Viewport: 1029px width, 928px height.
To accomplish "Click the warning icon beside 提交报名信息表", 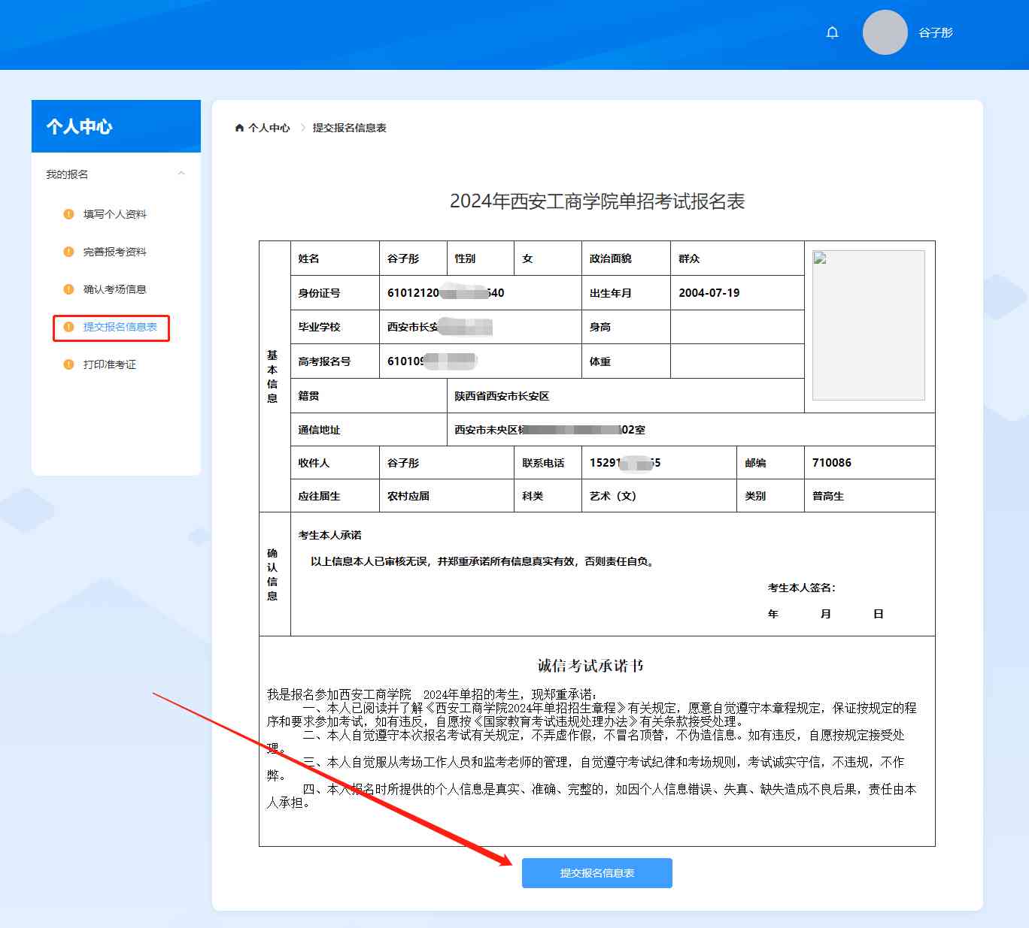I will coord(68,327).
